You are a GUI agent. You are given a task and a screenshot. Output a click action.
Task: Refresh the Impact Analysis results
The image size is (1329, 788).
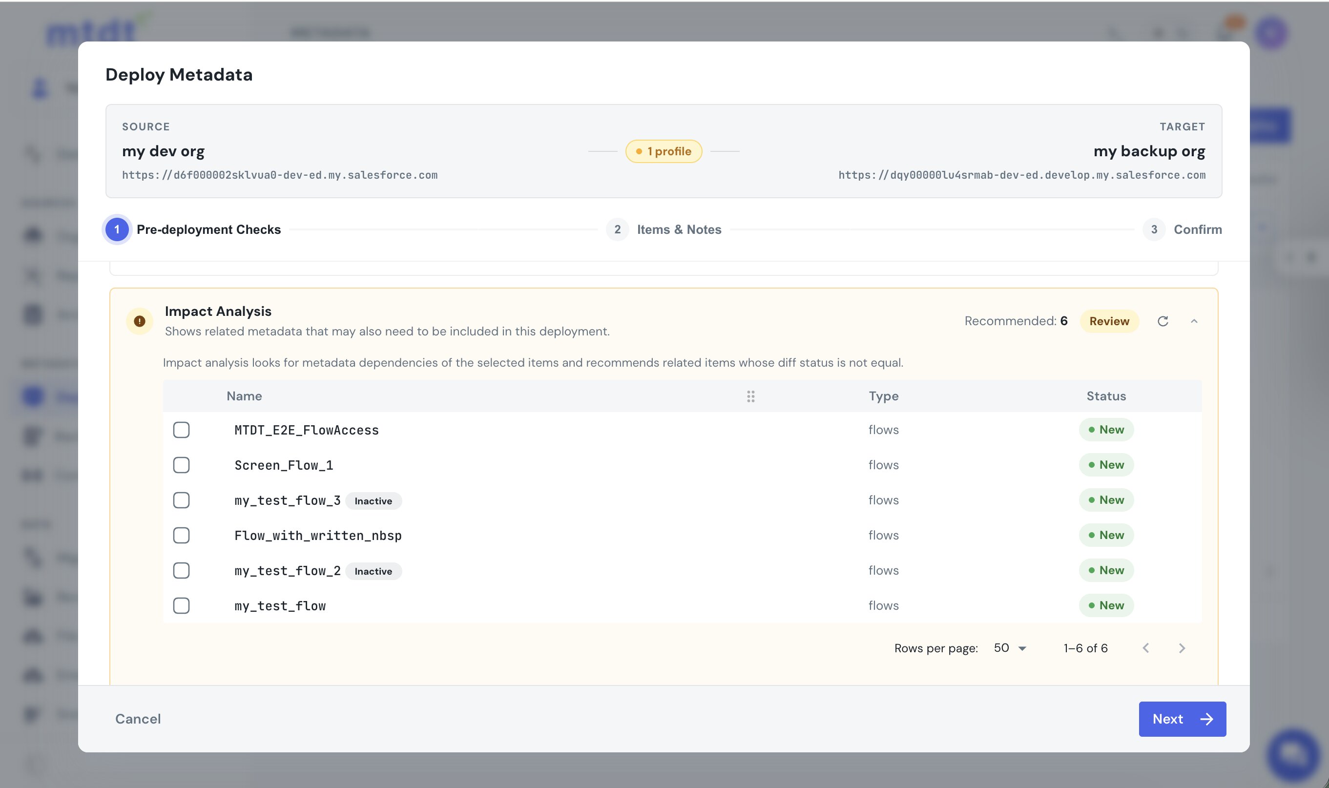[x=1163, y=321]
